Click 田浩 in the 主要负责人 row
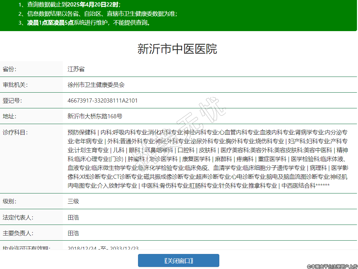Image resolution: width=358 pixels, height=269 pixels. (x=73, y=233)
